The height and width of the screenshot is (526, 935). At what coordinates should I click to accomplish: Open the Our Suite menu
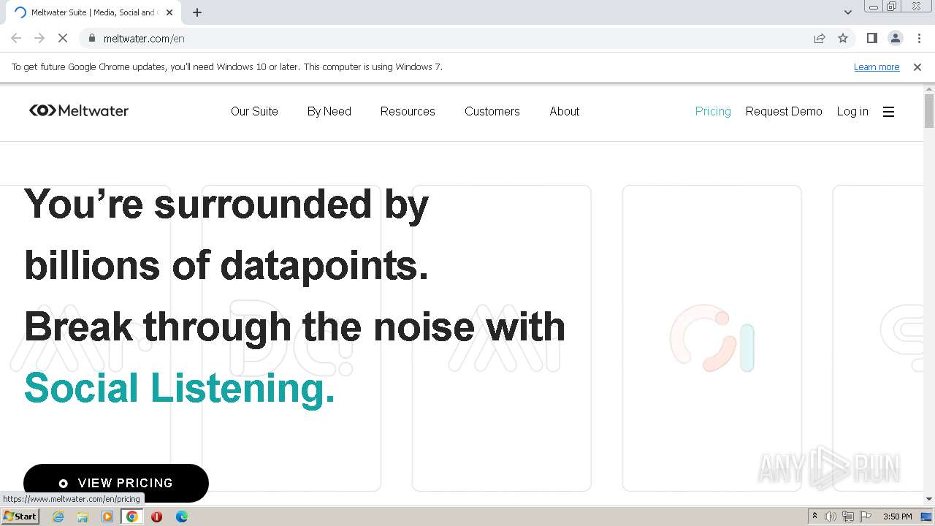coord(254,111)
